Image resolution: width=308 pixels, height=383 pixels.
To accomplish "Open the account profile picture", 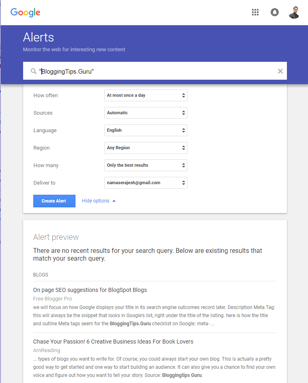I will 294,13.
